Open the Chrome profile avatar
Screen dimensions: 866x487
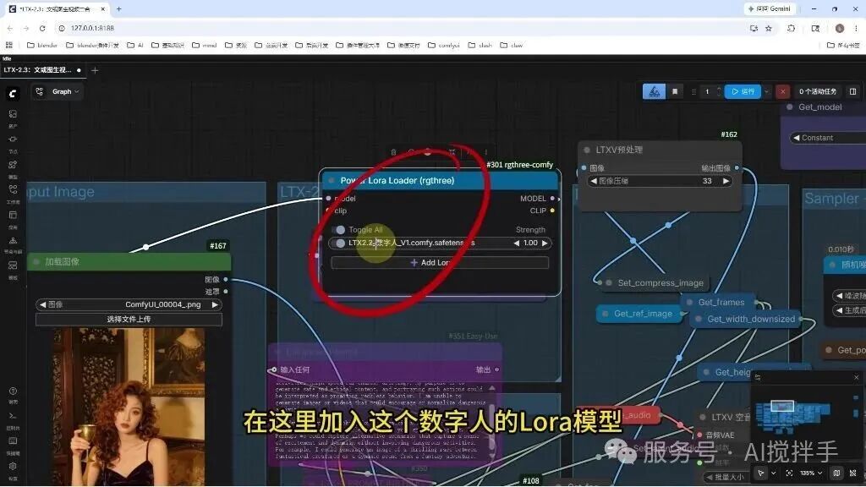click(840, 28)
